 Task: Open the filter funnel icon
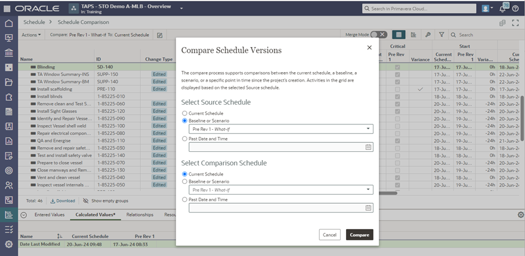coord(441,35)
